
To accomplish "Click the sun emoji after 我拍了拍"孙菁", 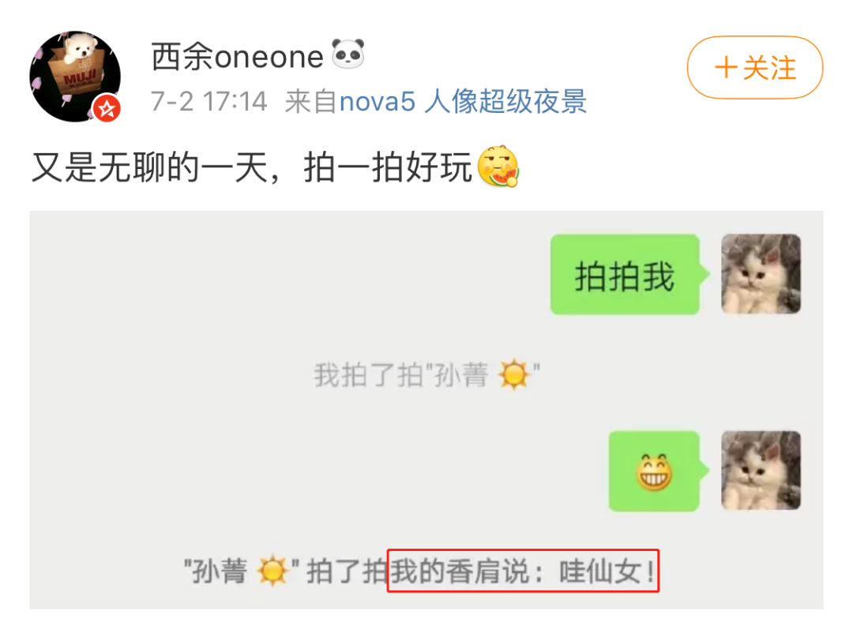I will pyautogui.click(x=513, y=374).
